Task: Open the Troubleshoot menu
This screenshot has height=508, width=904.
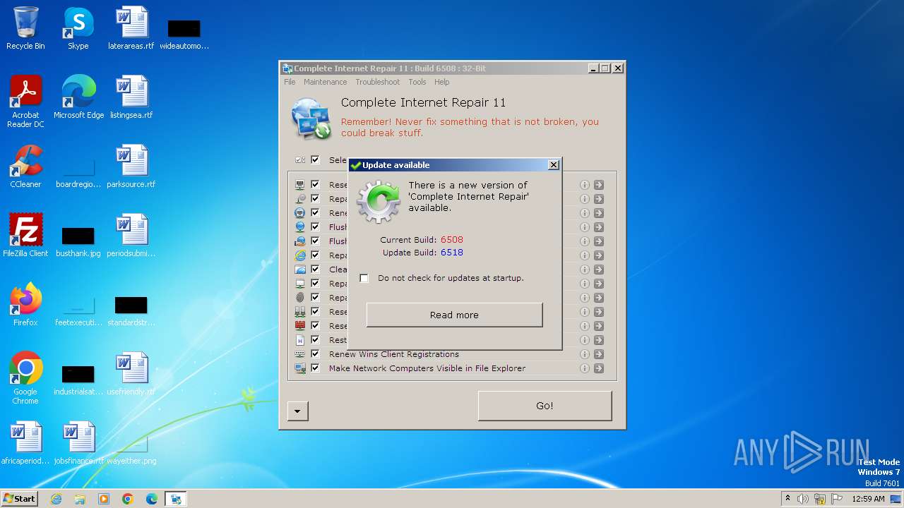Action: click(x=378, y=82)
